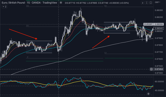Screen dimensions: 166x97
Task: Click the fullscreen mode icon
Action: point(151,3)
